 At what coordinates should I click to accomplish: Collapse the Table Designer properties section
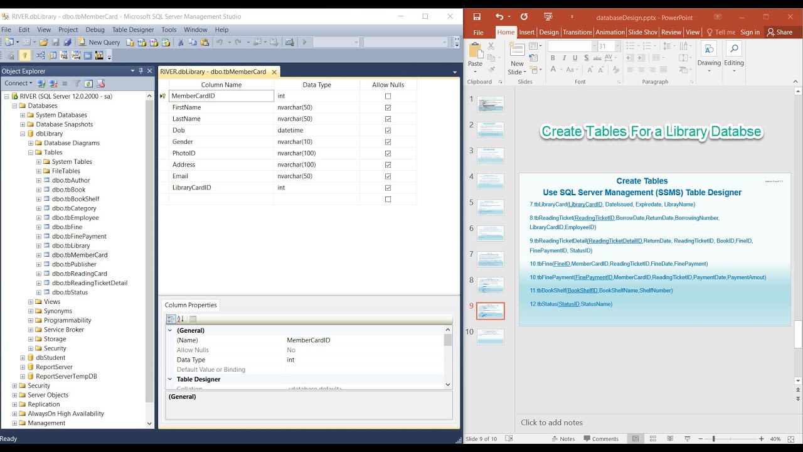170,379
